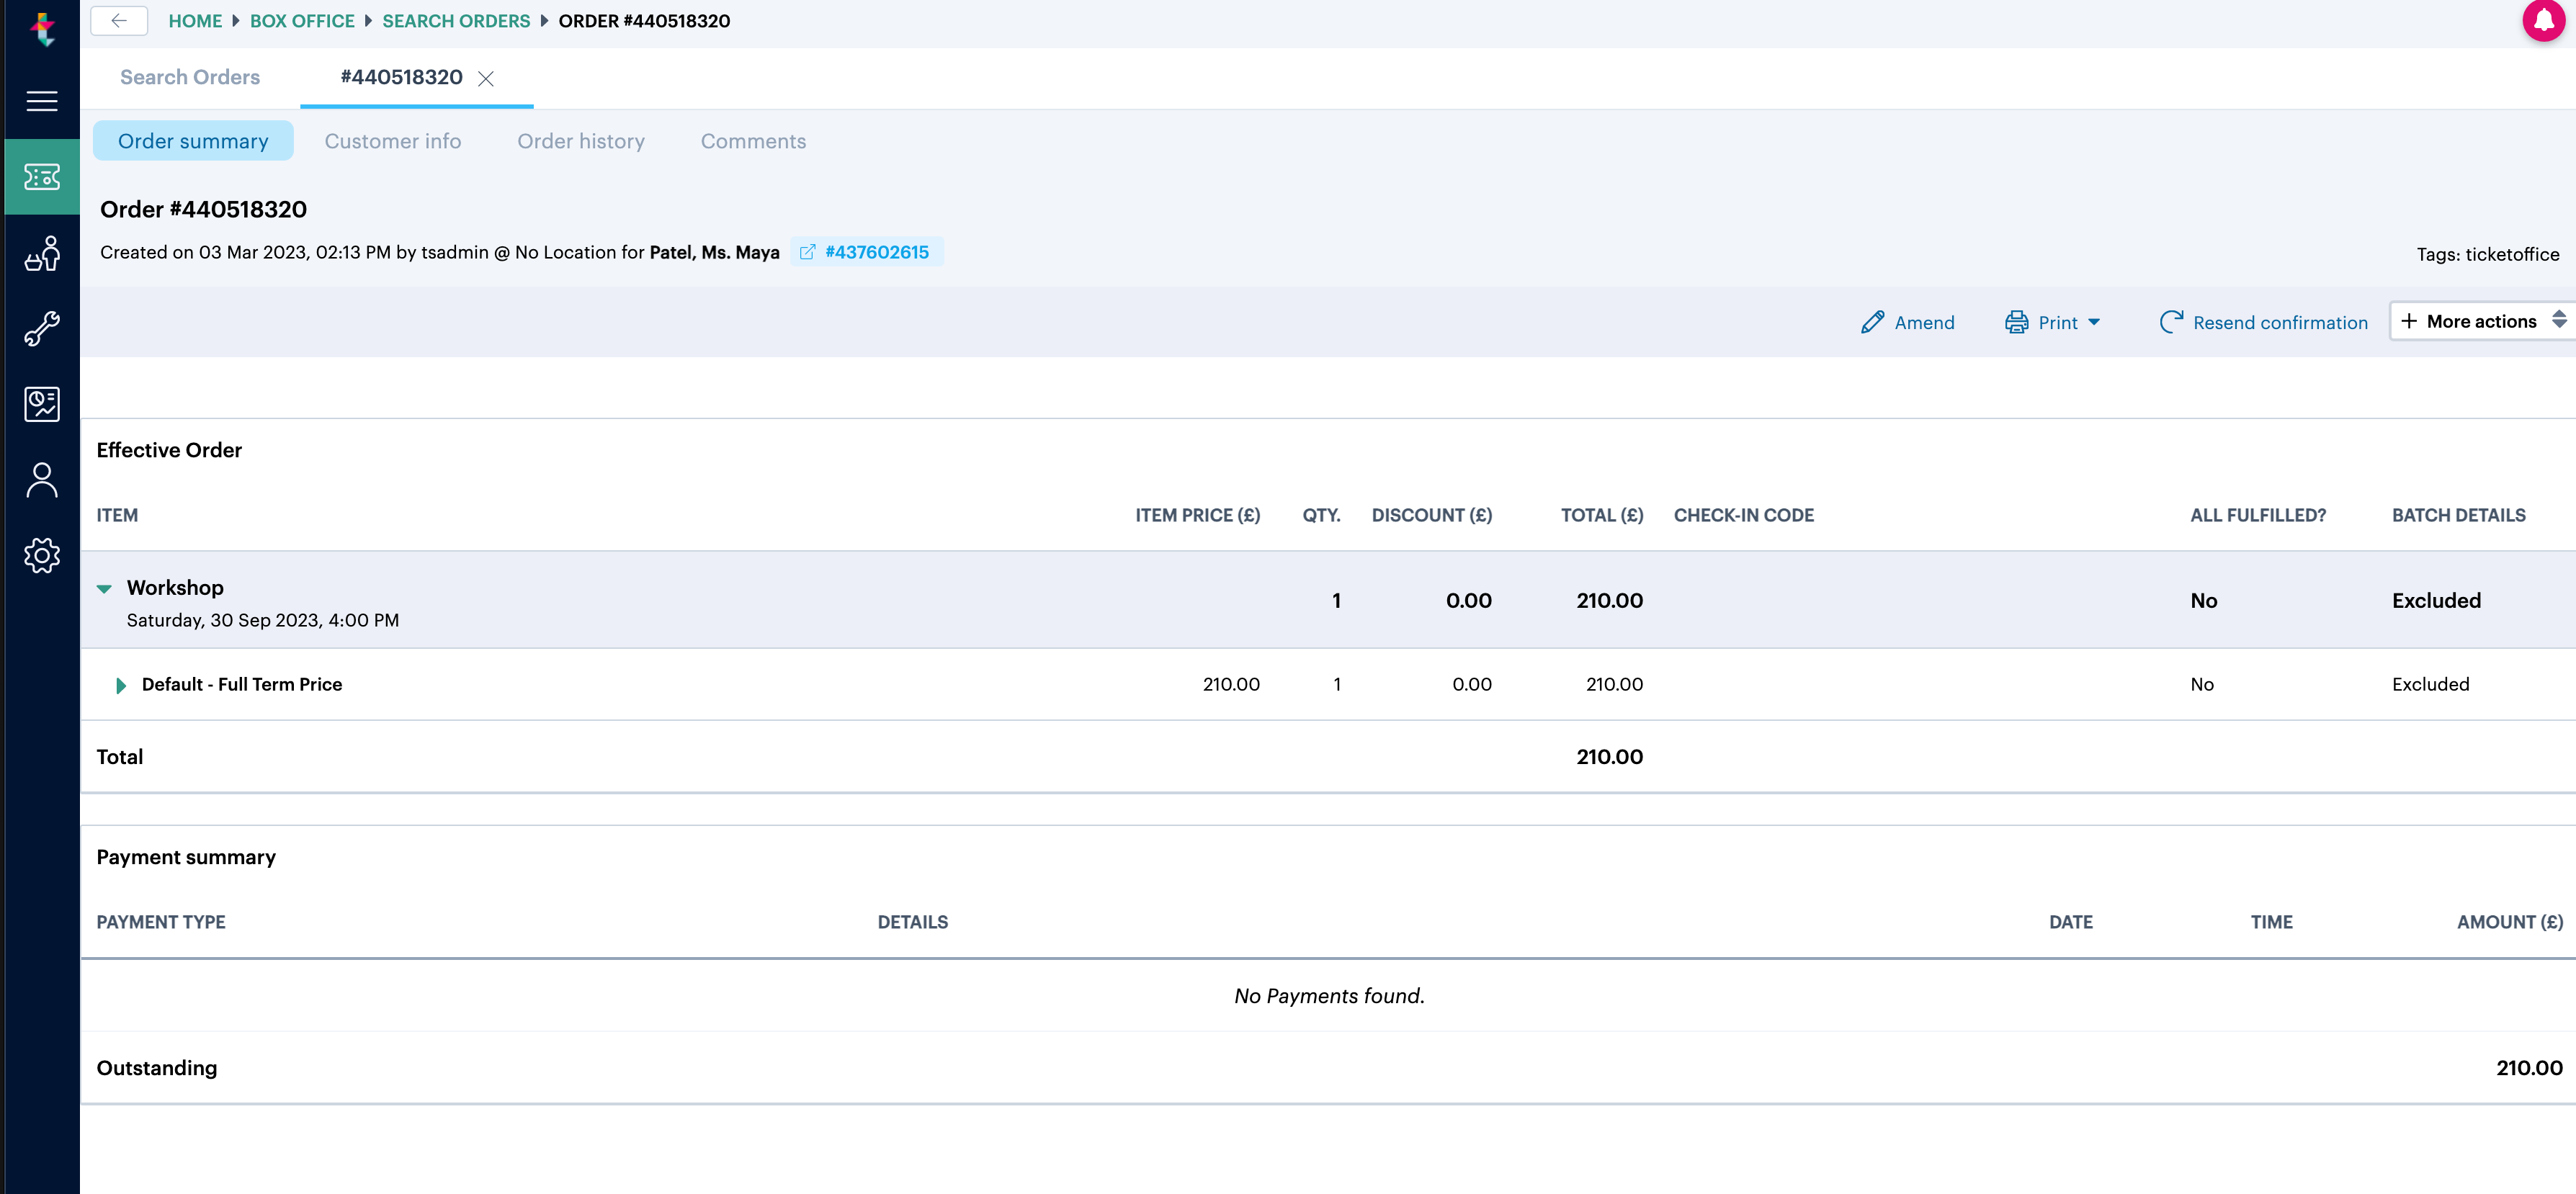This screenshot has height=1194, width=2576.
Task: Switch to the Order history tab
Action: coord(581,141)
